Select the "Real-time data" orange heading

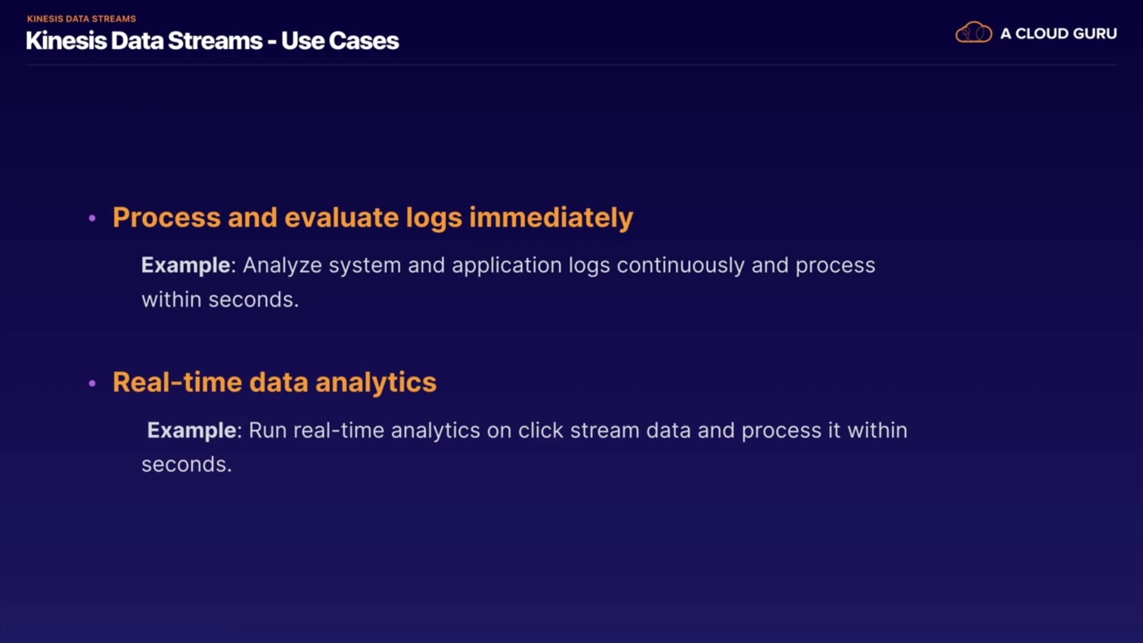click(211, 382)
